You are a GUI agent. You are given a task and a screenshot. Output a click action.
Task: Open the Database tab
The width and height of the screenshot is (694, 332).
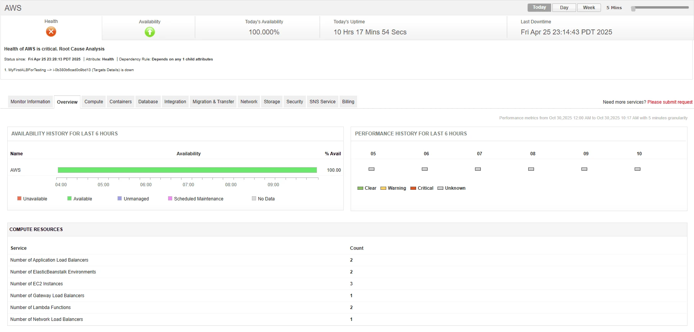point(148,102)
